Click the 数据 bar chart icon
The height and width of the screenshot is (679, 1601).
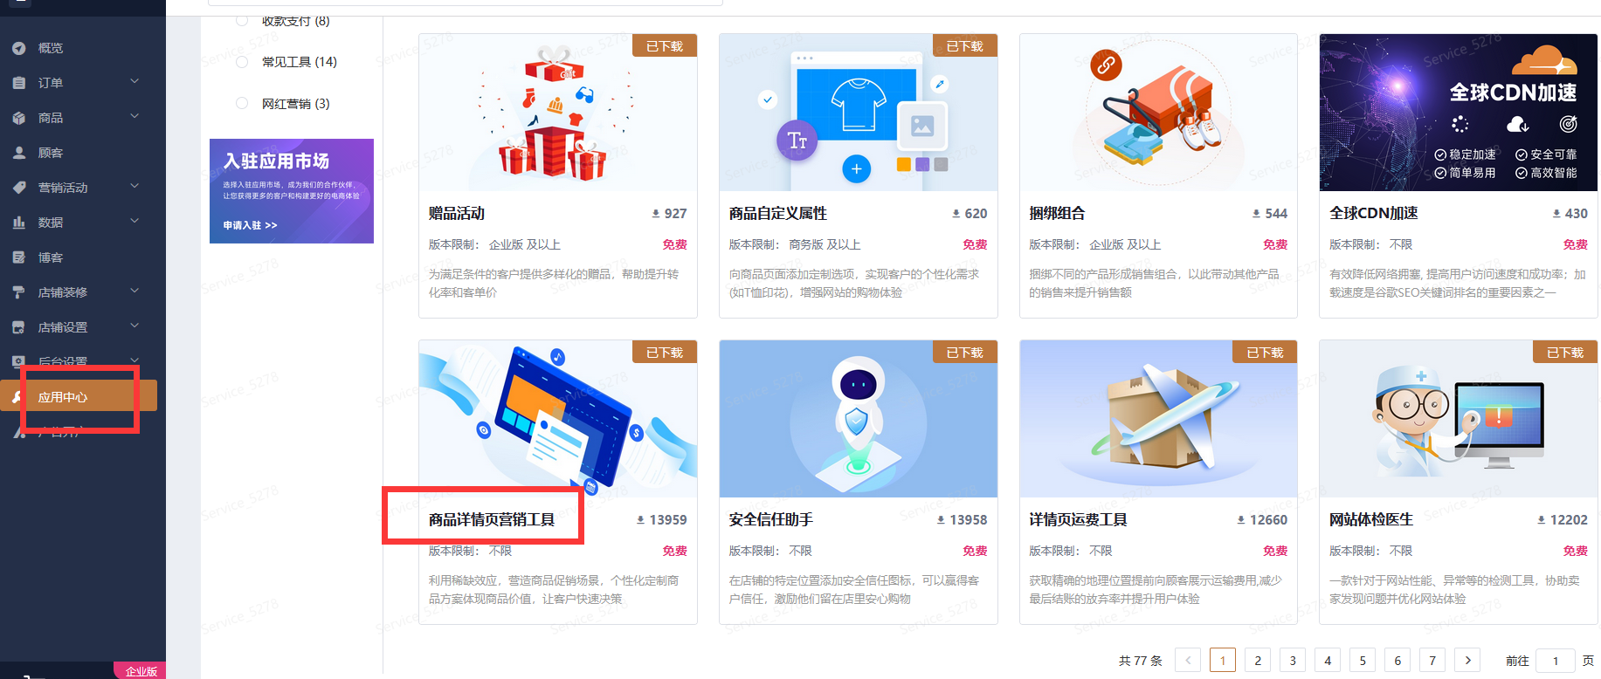pos(19,223)
